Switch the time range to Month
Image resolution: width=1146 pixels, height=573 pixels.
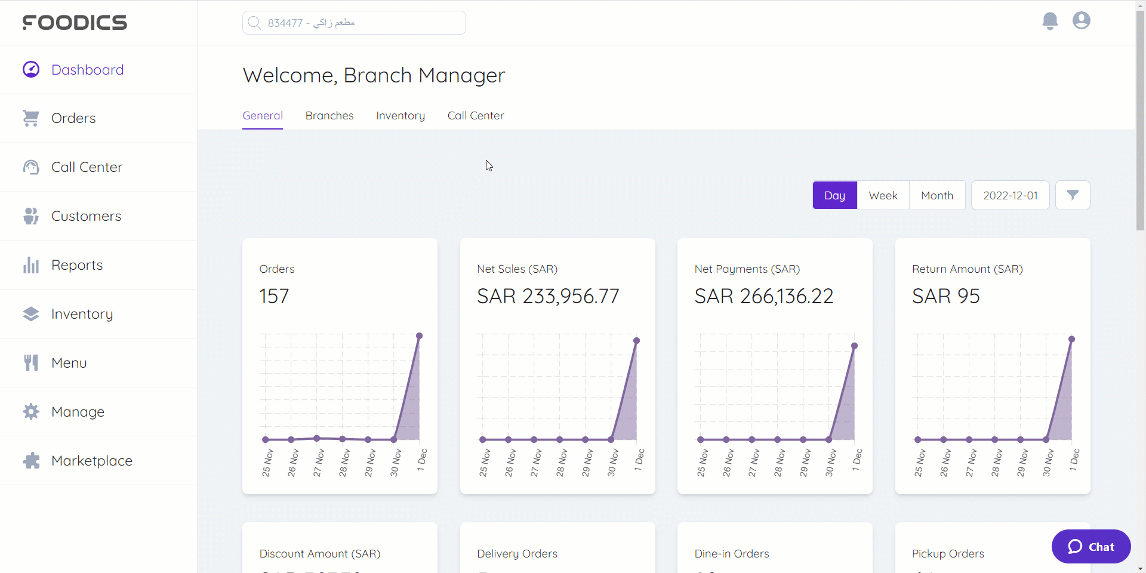[936, 195]
